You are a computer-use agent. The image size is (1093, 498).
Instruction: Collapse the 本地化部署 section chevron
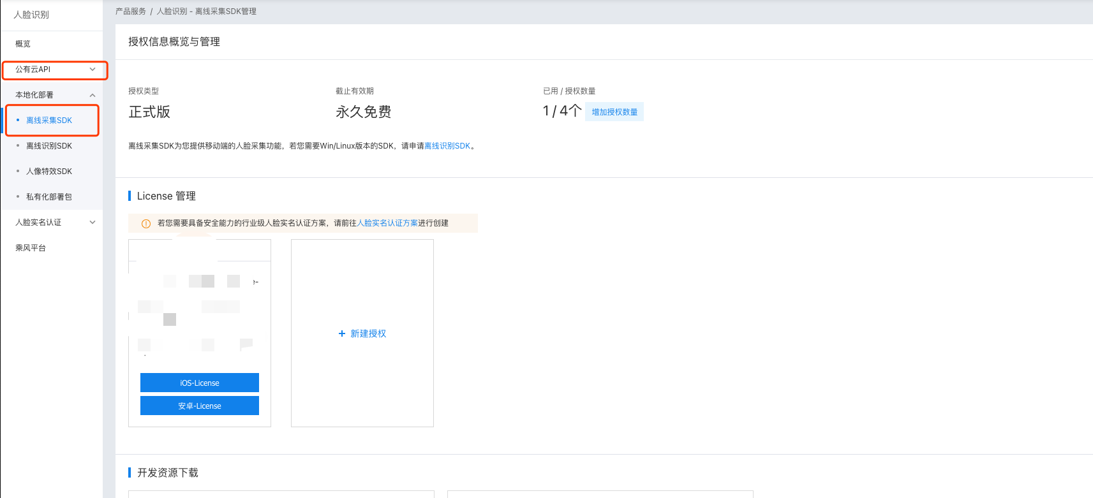coord(93,95)
